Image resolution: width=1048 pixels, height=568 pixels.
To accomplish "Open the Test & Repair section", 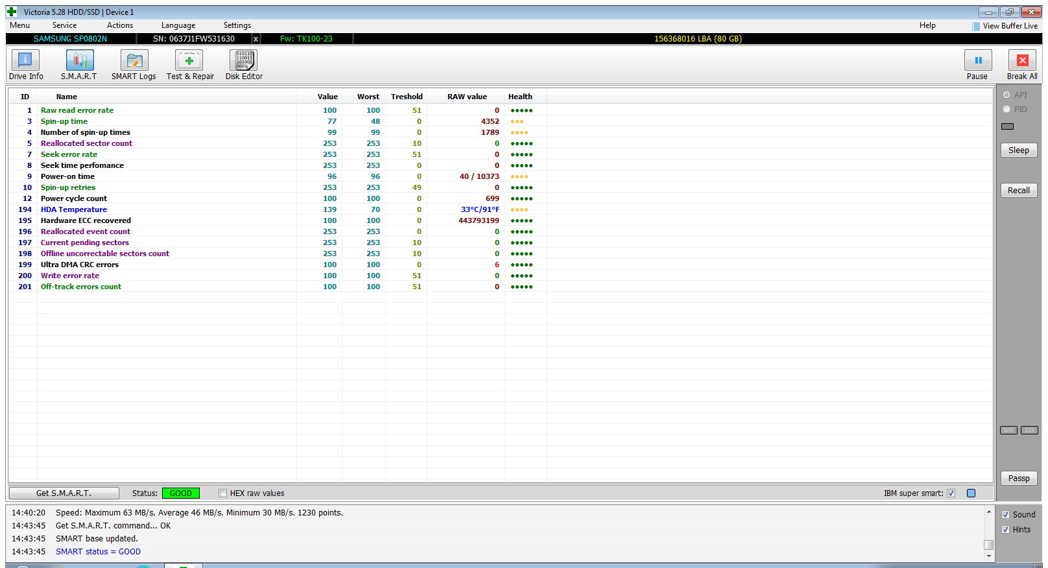I will (x=190, y=65).
